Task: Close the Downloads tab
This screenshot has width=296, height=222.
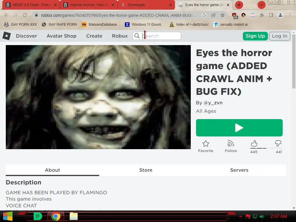Action: 171,5
